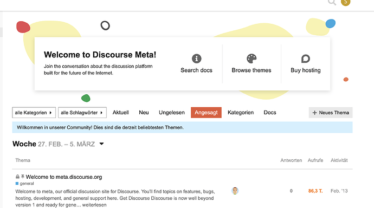The height and width of the screenshot is (208, 374).
Task: Open the search magnifier icon
Action: [332, 2]
